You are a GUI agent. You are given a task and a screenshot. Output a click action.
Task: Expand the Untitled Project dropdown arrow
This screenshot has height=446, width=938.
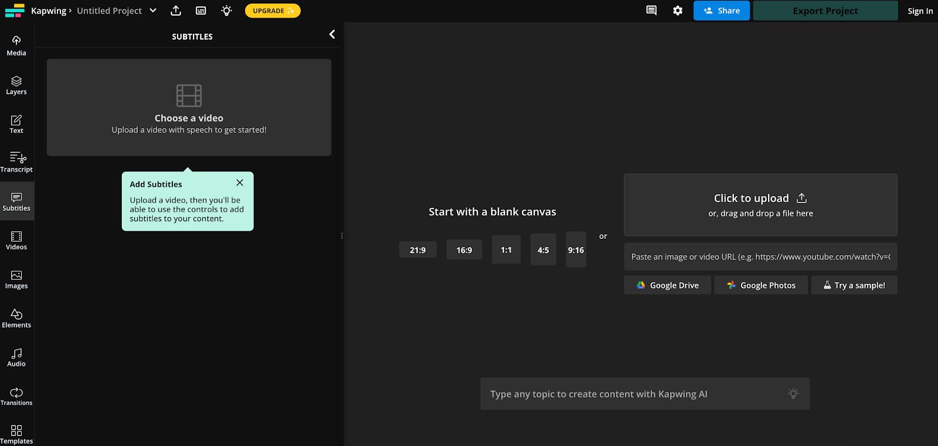pyautogui.click(x=153, y=11)
